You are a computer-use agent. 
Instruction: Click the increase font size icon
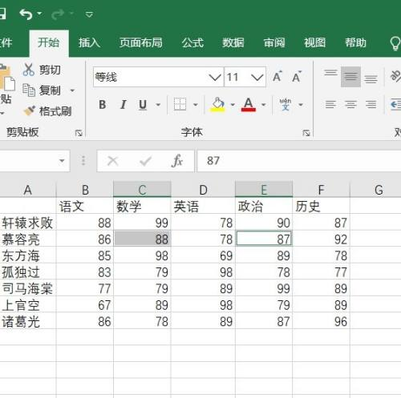tap(277, 77)
